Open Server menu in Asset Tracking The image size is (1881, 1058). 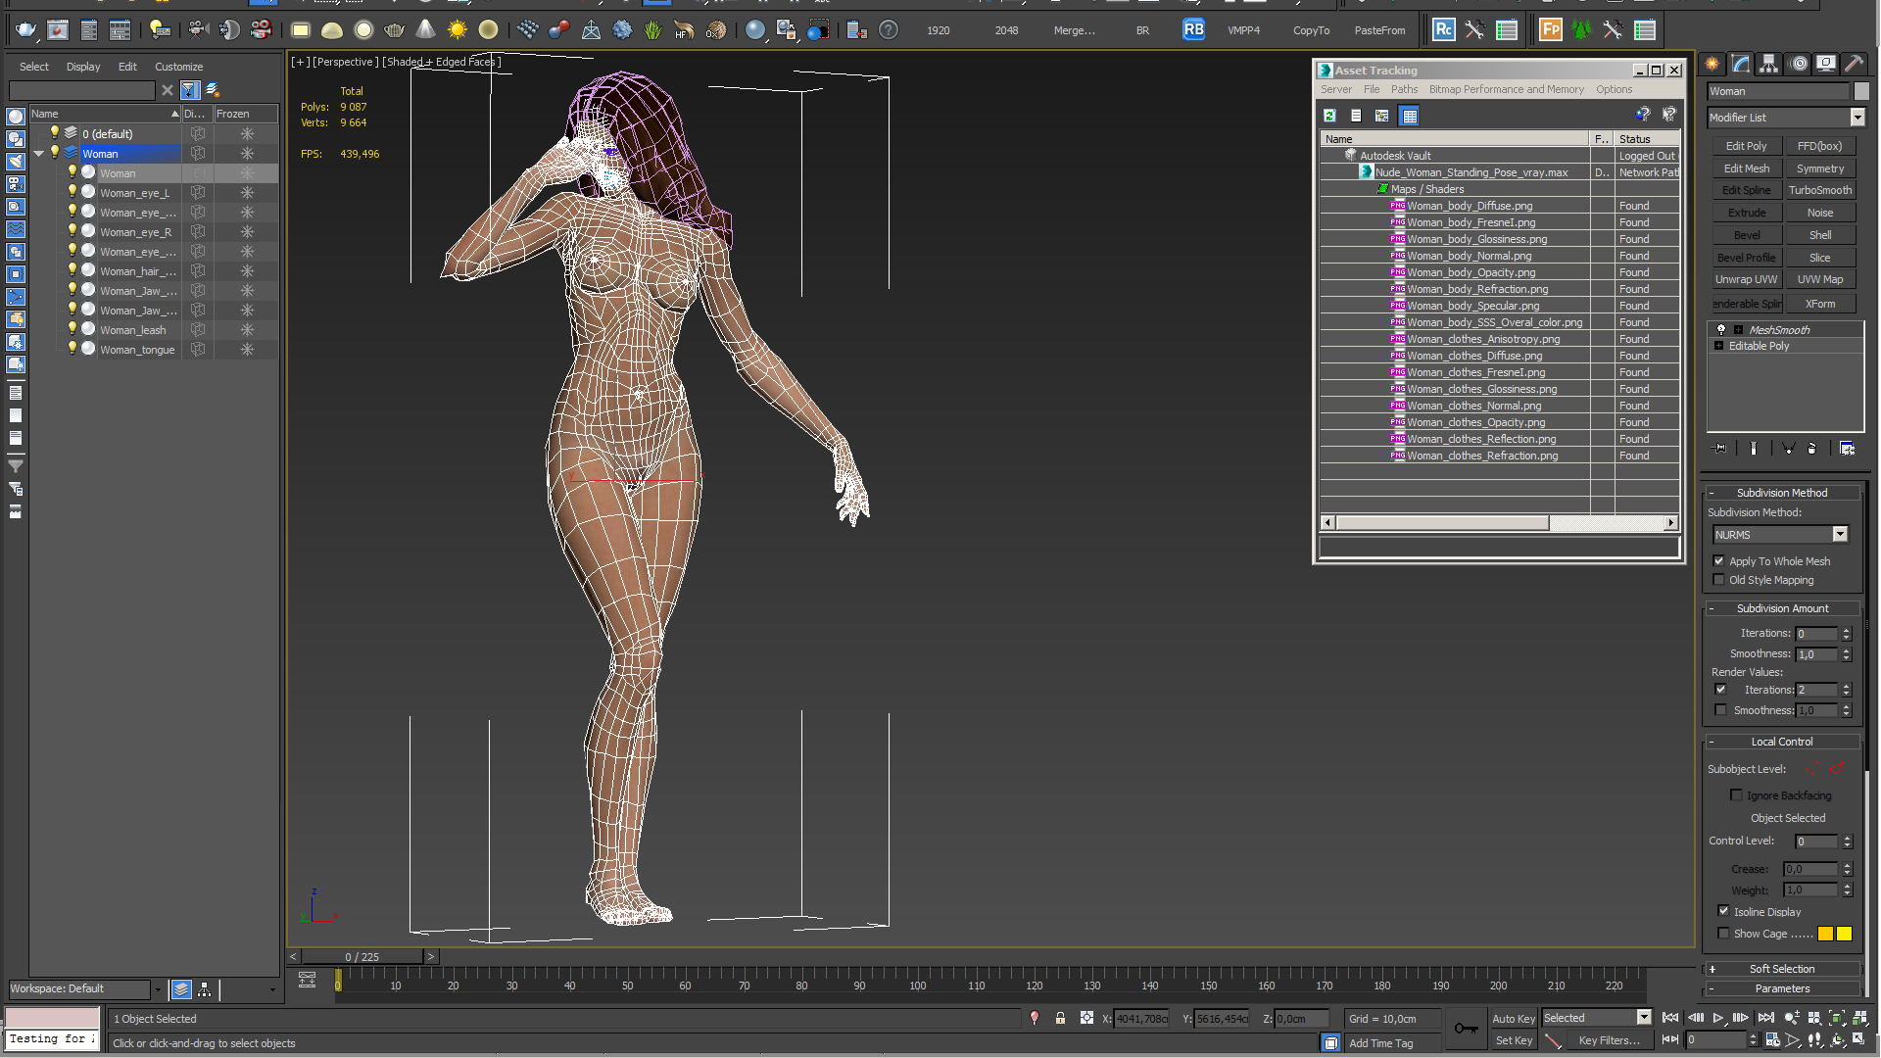click(x=1335, y=89)
